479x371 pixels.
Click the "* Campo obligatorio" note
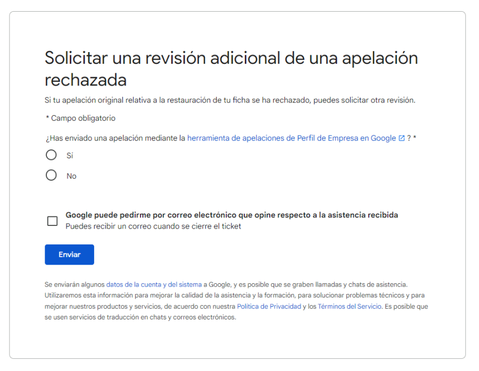point(80,118)
